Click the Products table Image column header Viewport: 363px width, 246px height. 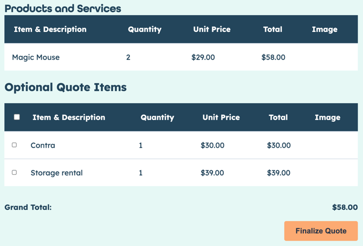click(325, 29)
